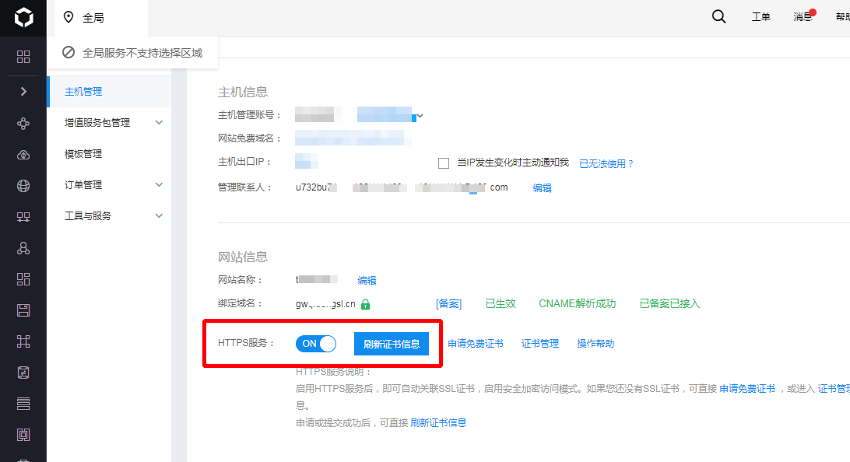Open 证书管理 link beside HTTPS service
Screen dimensions: 850x462
539,344
